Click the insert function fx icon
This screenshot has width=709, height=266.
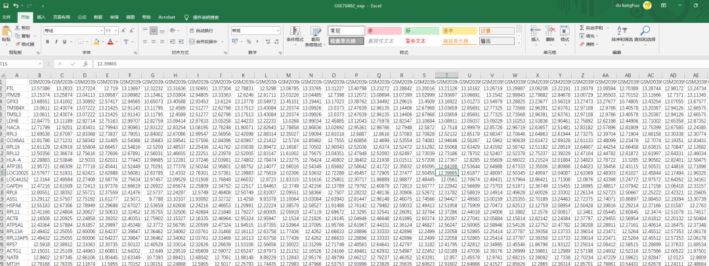(85, 64)
